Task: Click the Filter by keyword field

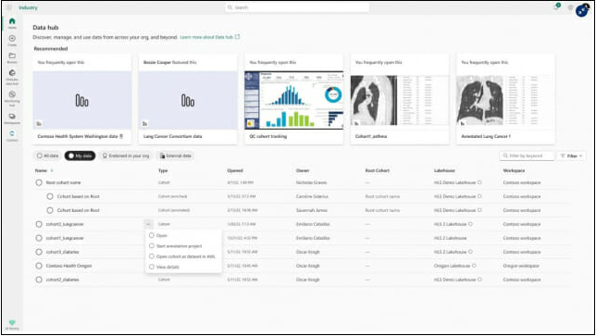Action: 527,156
